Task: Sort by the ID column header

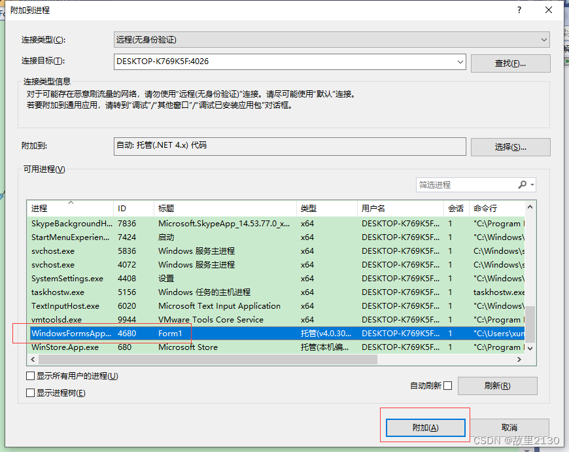Action: [133, 209]
